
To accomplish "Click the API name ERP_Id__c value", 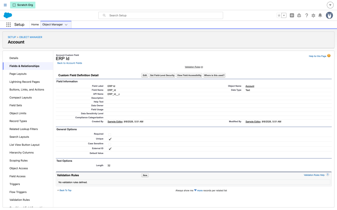I will pyautogui.click(x=114, y=94).
